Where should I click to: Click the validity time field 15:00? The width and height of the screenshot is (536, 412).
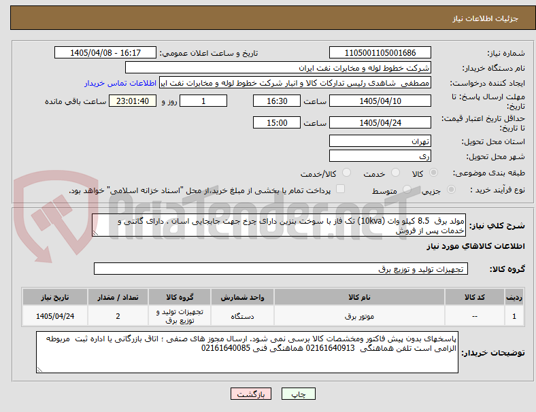[x=277, y=122]
